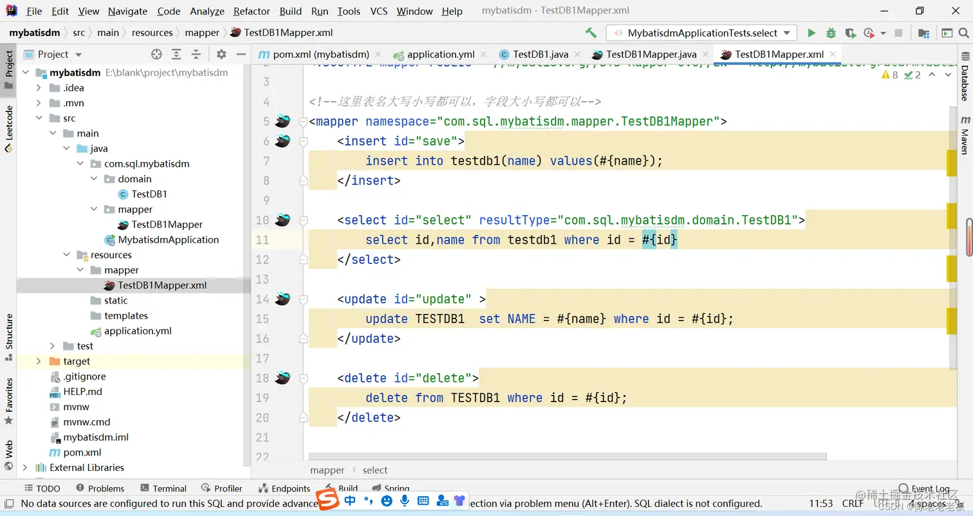The image size is (973, 516).
Task: Toggle the Favorites tool window
Action: [9, 401]
